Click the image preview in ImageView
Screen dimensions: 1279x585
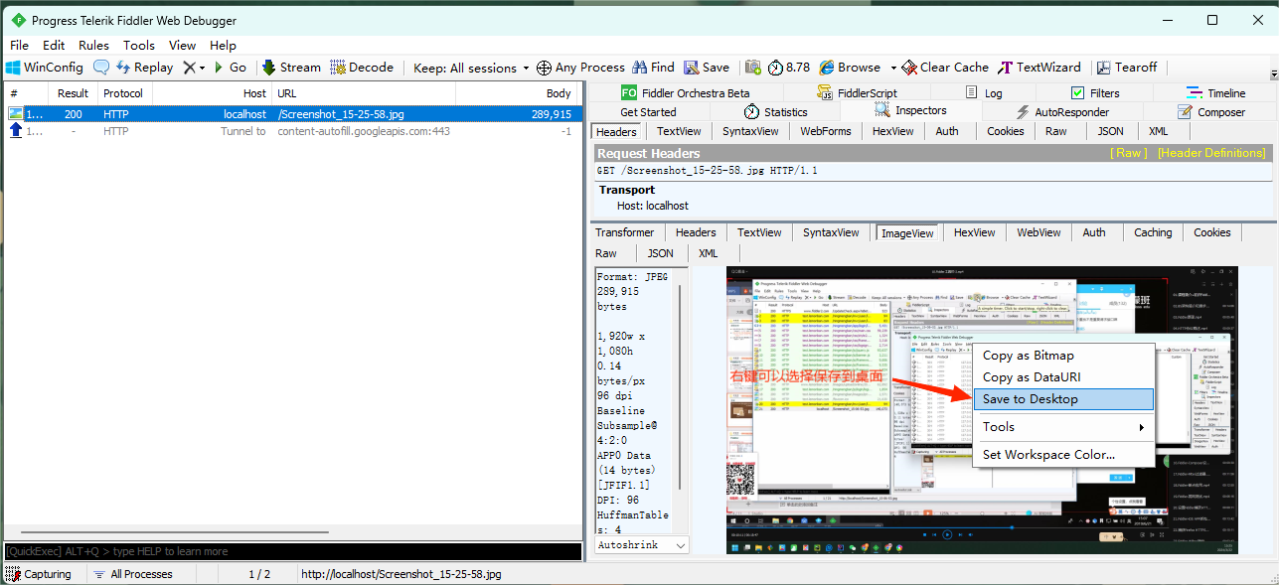pyautogui.click(x=982, y=409)
